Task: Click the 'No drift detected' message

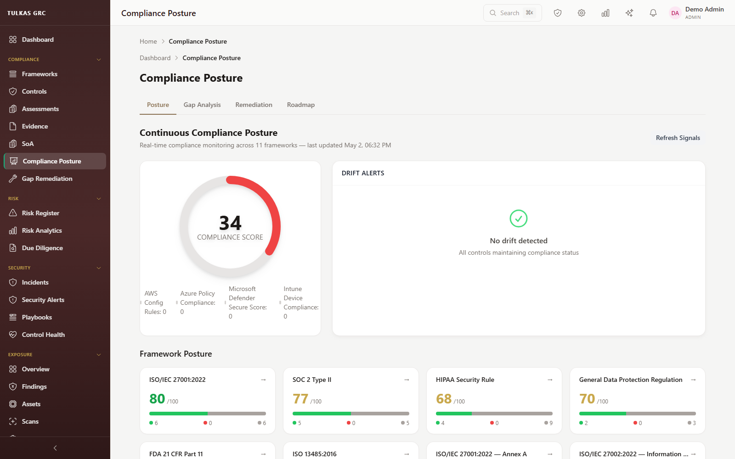Action: click(519, 241)
